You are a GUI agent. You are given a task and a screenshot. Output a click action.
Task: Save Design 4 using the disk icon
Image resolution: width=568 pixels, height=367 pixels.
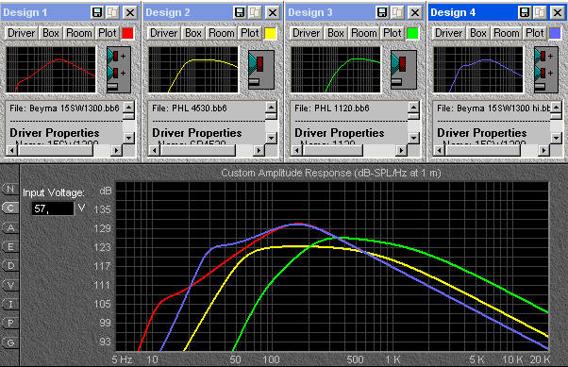click(x=525, y=12)
